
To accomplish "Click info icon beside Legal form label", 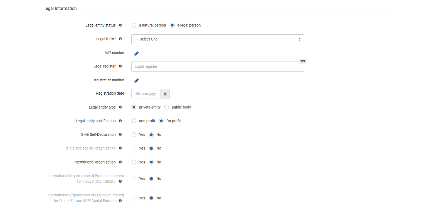I will click(120, 39).
